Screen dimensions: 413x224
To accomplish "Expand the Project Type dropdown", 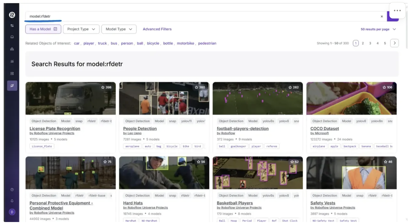I will (x=81, y=29).
